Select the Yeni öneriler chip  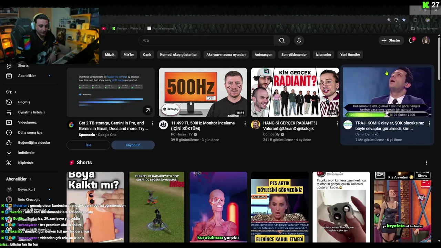coord(350,55)
